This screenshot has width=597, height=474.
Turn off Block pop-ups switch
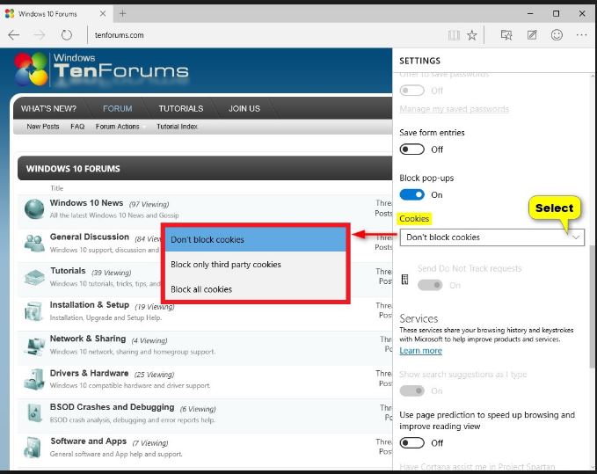point(412,194)
